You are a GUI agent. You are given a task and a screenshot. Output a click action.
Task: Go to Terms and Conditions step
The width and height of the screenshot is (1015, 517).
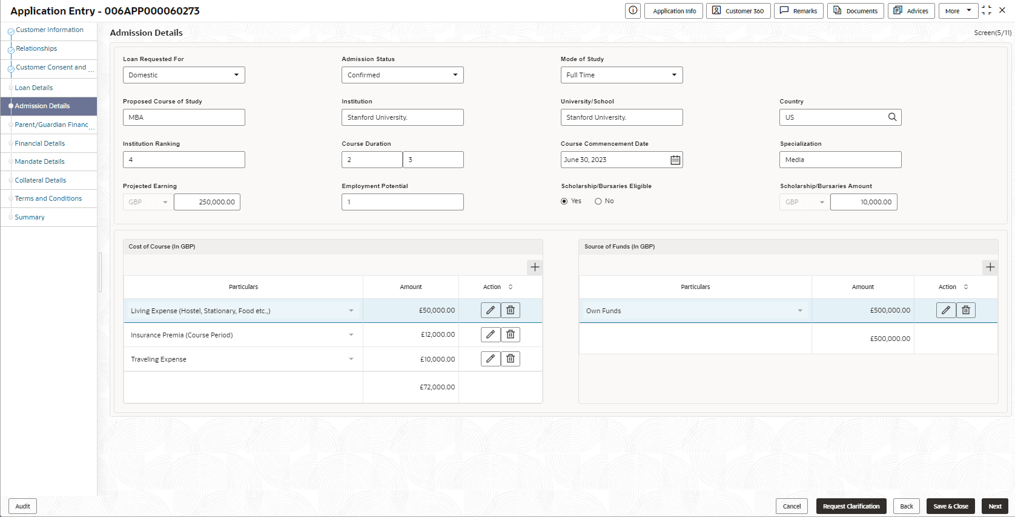(x=48, y=198)
